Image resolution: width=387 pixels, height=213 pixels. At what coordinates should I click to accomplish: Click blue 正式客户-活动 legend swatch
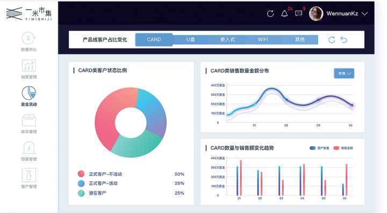pyautogui.click(x=81, y=183)
